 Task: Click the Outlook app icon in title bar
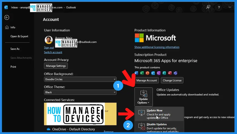click(x=6, y=7)
